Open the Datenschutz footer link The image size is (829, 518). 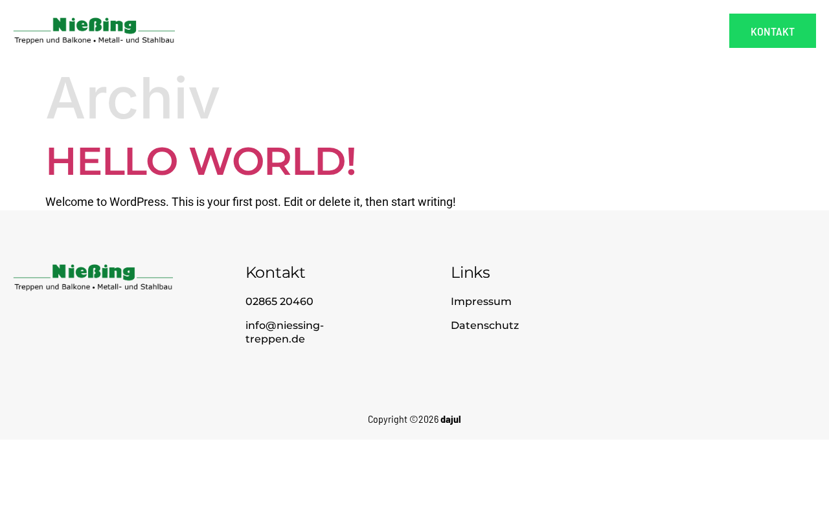pos(485,326)
